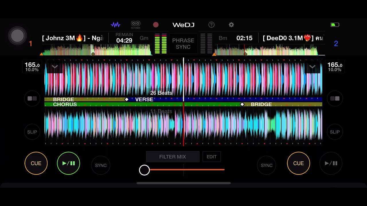Check the battery indicator icon
This screenshot has height=206, width=367.
[335, 25]
